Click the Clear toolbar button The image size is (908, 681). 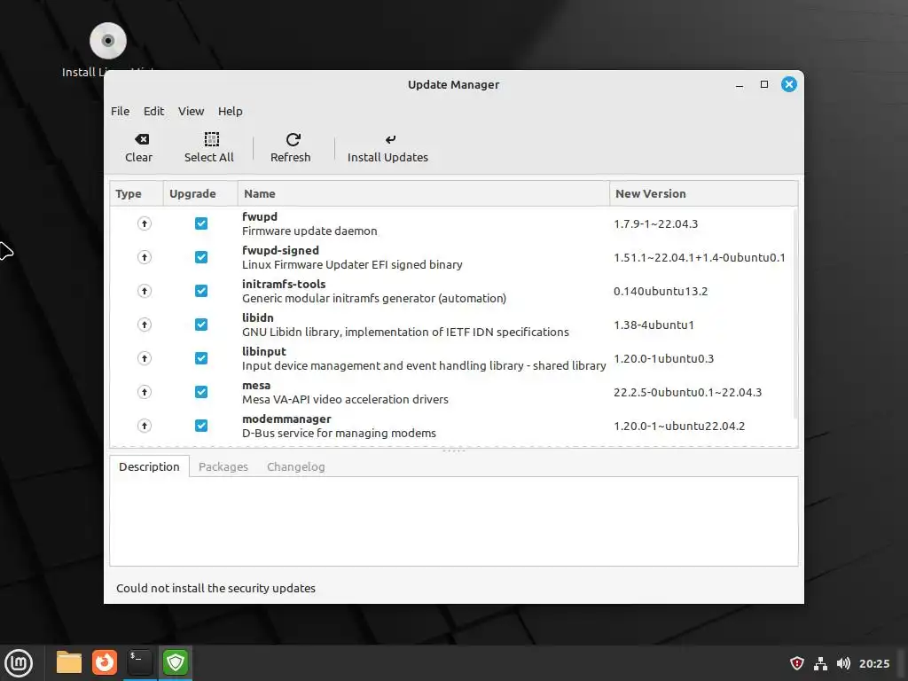click(x=139, y=148)
